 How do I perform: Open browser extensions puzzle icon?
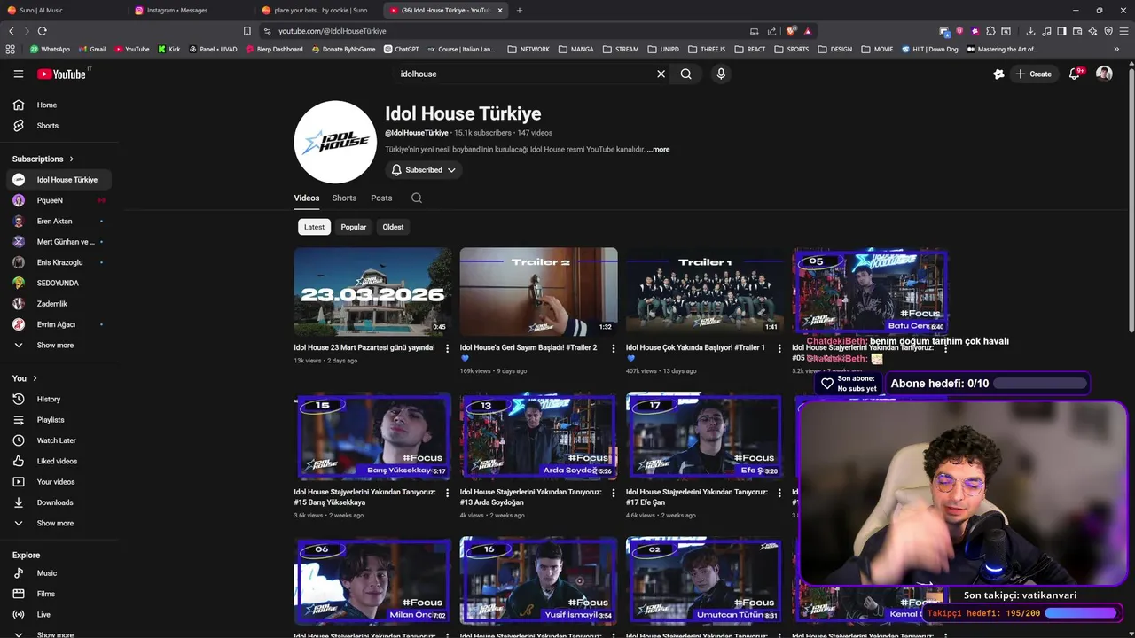point(990,31)
